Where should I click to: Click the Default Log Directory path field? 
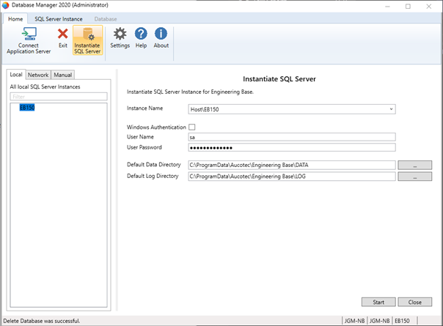pos(292,177)
